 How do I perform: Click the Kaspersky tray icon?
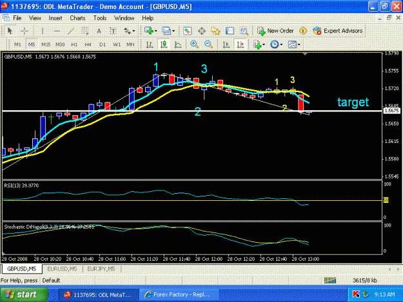pos(356,294)
